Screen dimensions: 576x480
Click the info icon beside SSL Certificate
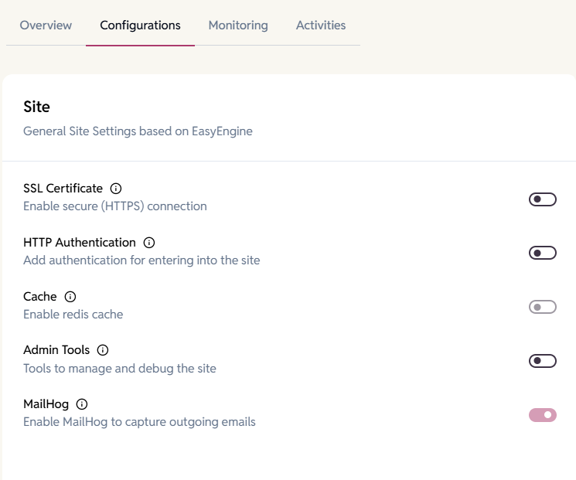click(x=116, y=189)
